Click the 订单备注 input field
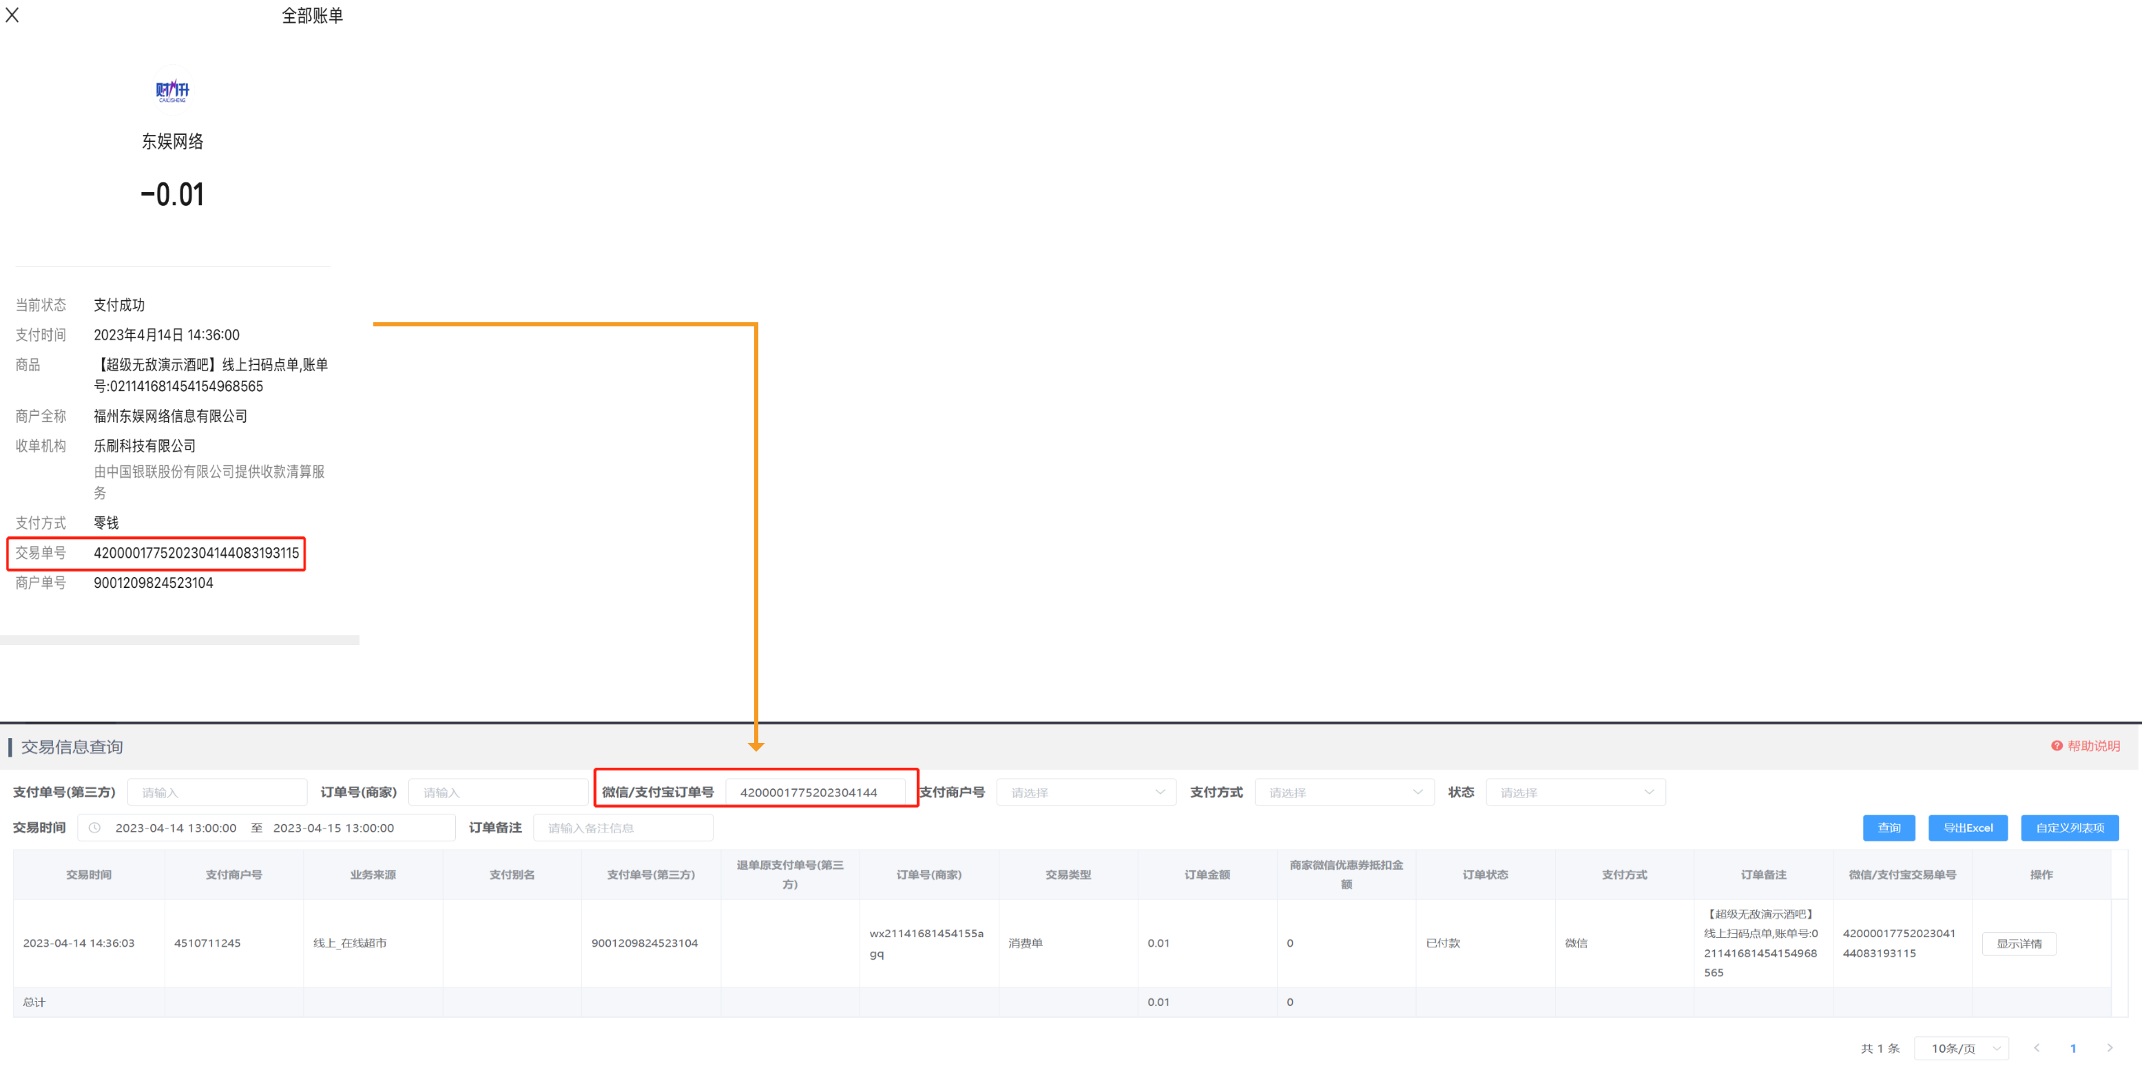 623,828
